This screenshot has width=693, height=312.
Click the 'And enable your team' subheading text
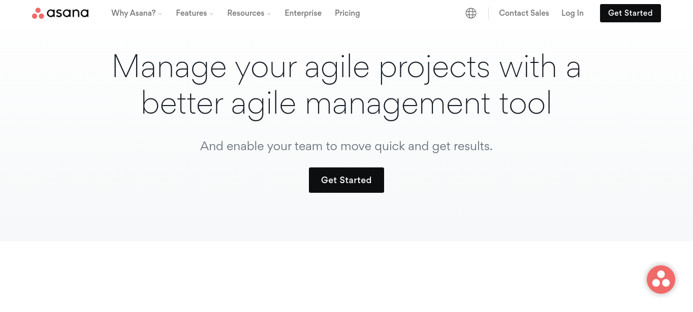click(x=346, y=147)
